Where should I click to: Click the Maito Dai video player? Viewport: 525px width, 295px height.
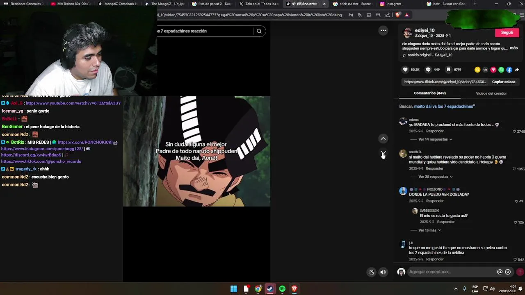point(197,151)
